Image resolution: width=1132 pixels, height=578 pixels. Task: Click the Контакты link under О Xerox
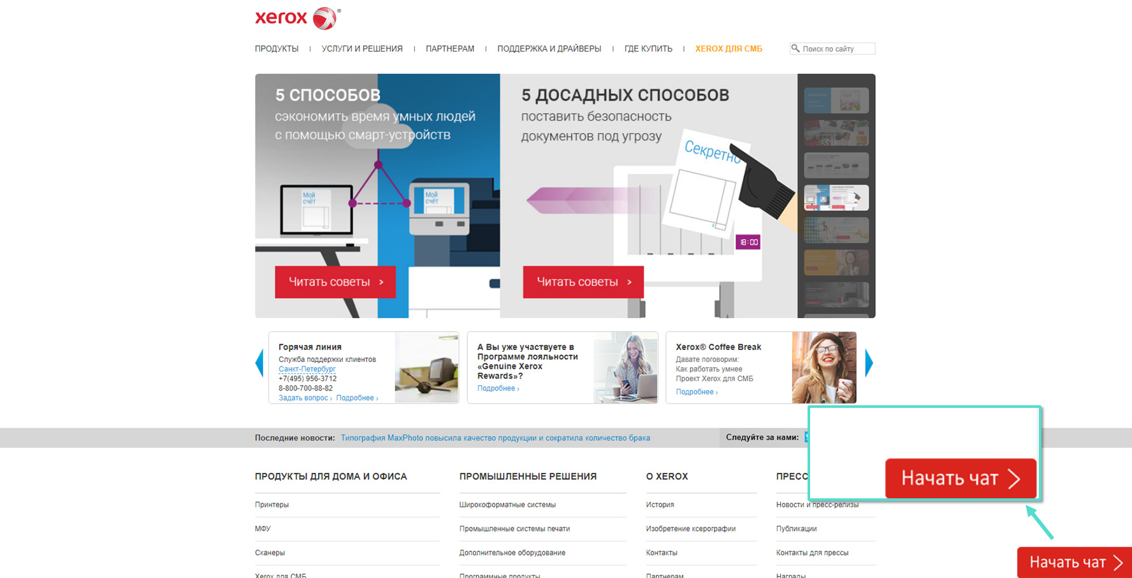[x=662, y=553]
